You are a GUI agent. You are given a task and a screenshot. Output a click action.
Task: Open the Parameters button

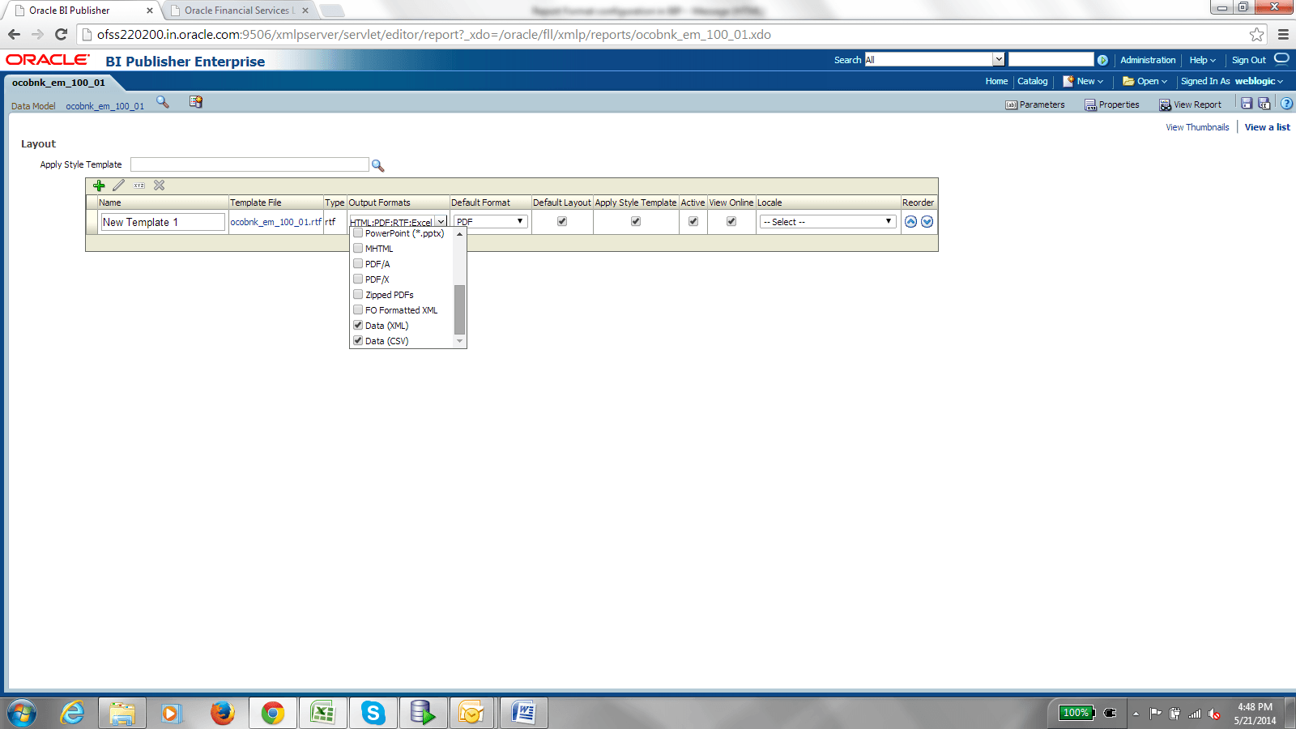pos(1035,104)
